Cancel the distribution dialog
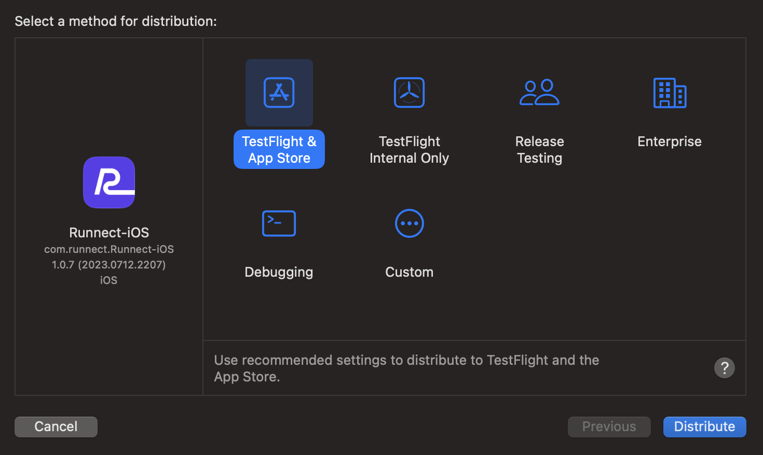 [x=56, y=426]
